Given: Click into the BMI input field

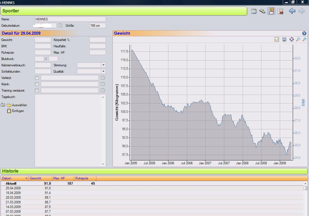Looking at the screenshot, I should [x=43, y=46].
